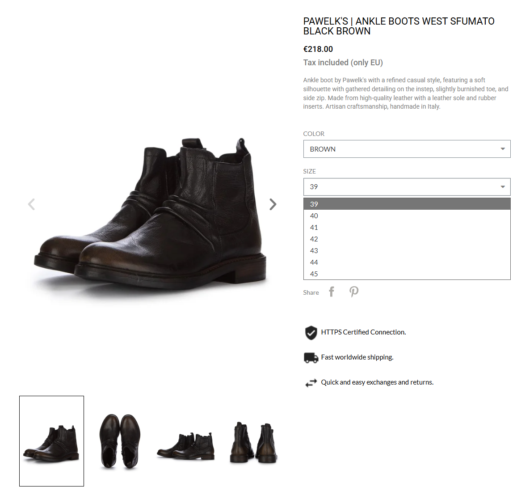Select the first selected boots thumbnail
This screenshot has width=517, height=495.
pyautogui.click(x=51, y=441)
